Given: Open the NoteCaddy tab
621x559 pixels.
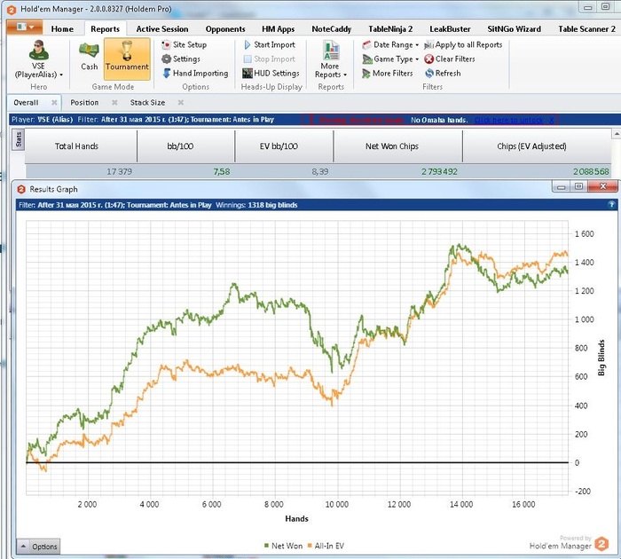Looking at the screenshot, I should (x=332, y=29).
